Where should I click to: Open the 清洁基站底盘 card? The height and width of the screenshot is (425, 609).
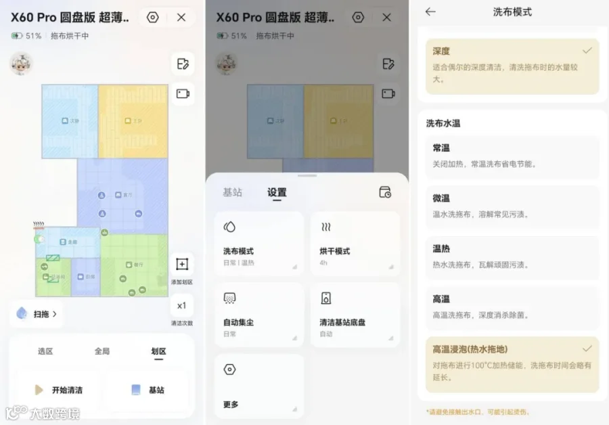355,315
